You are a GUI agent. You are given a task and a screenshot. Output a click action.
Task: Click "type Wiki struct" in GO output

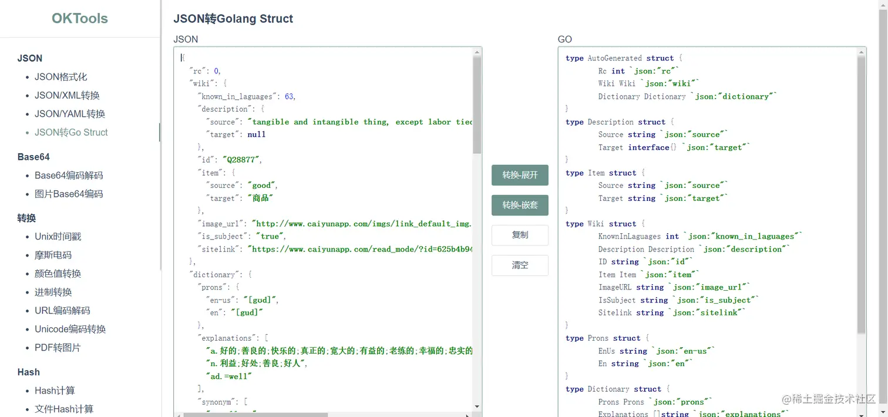pyautogui.click(x=605, y=224)
